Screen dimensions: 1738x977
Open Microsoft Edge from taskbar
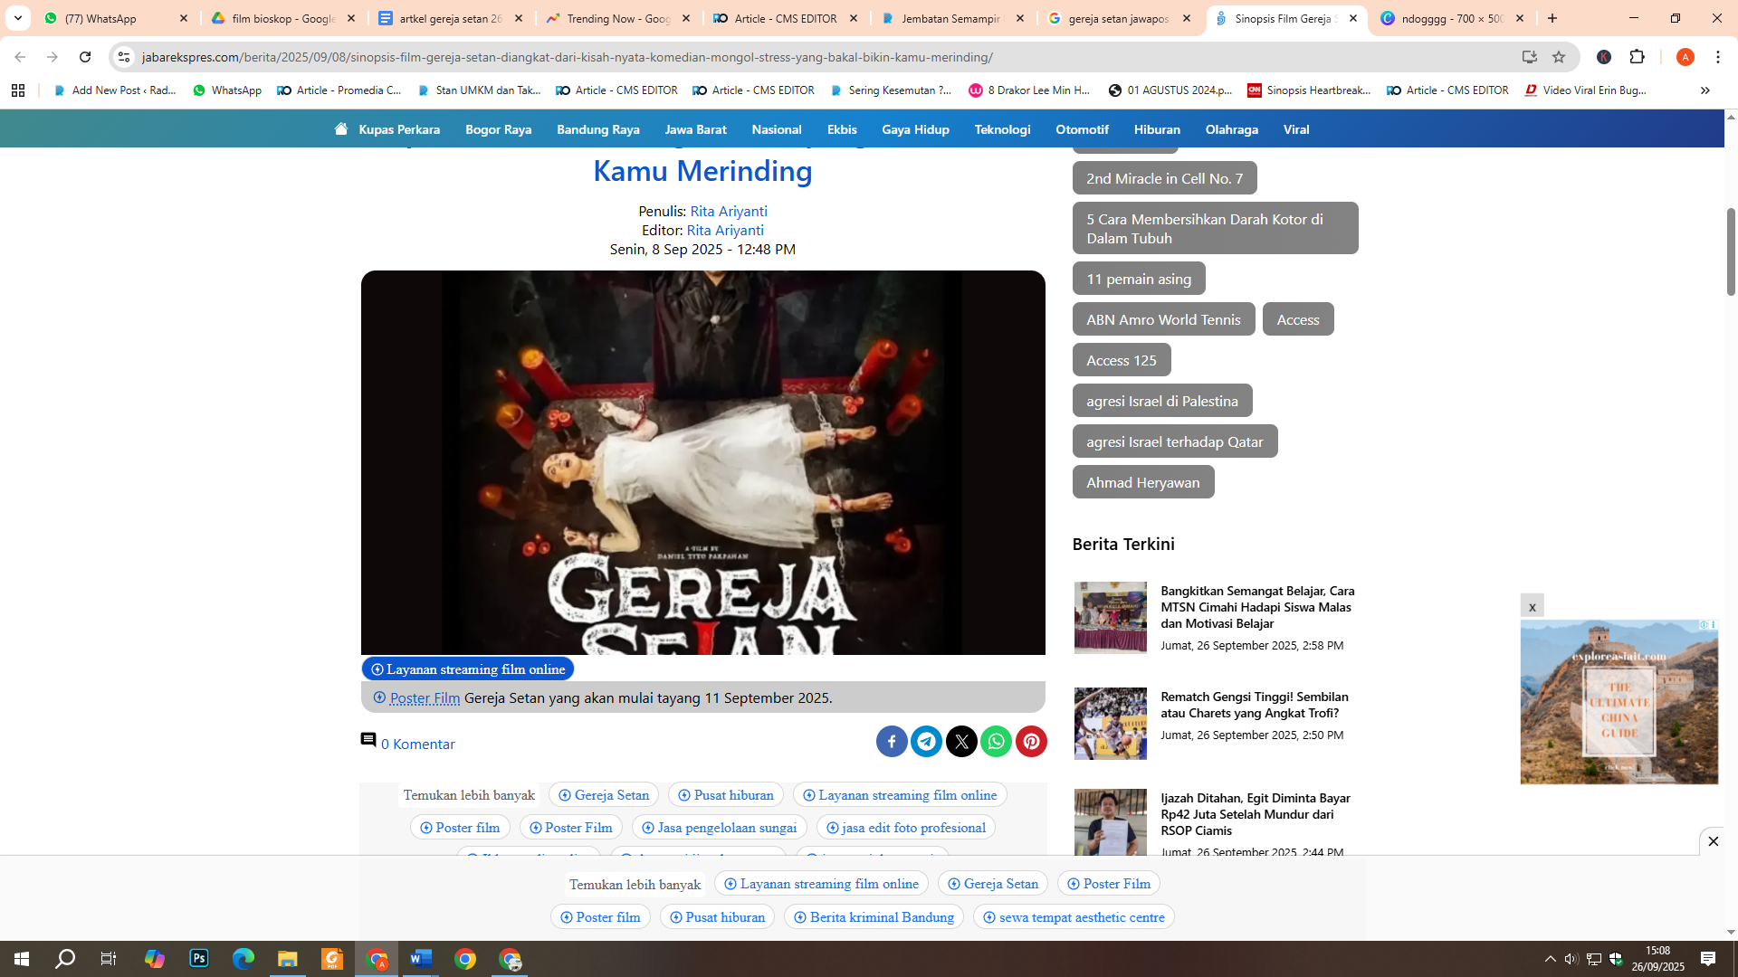(244, 959)
